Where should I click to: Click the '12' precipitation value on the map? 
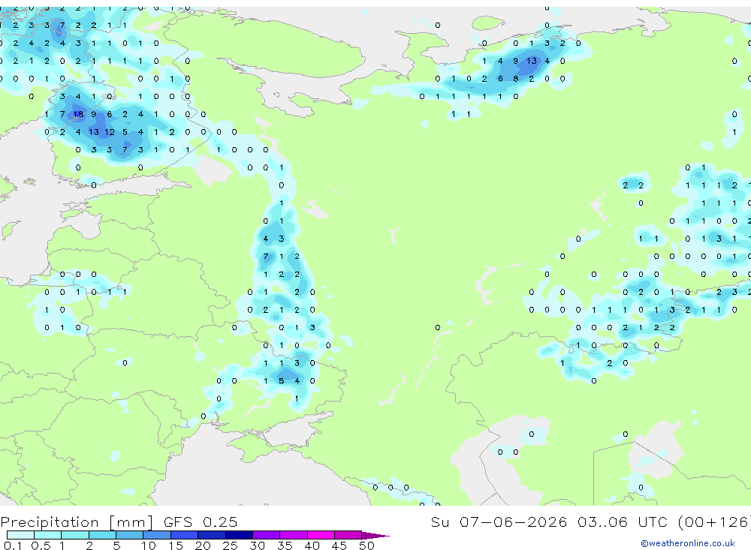click(109, 131)
